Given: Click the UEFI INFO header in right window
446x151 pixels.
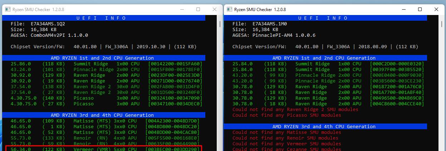Looking at the screenshot, I should pos(325,18).
